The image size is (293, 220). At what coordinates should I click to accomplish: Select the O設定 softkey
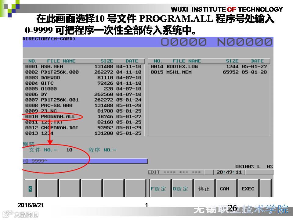point(183,189)
